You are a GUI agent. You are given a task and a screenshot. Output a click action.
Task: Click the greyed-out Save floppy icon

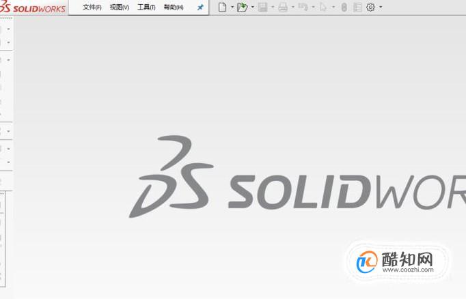click(262, 7)
